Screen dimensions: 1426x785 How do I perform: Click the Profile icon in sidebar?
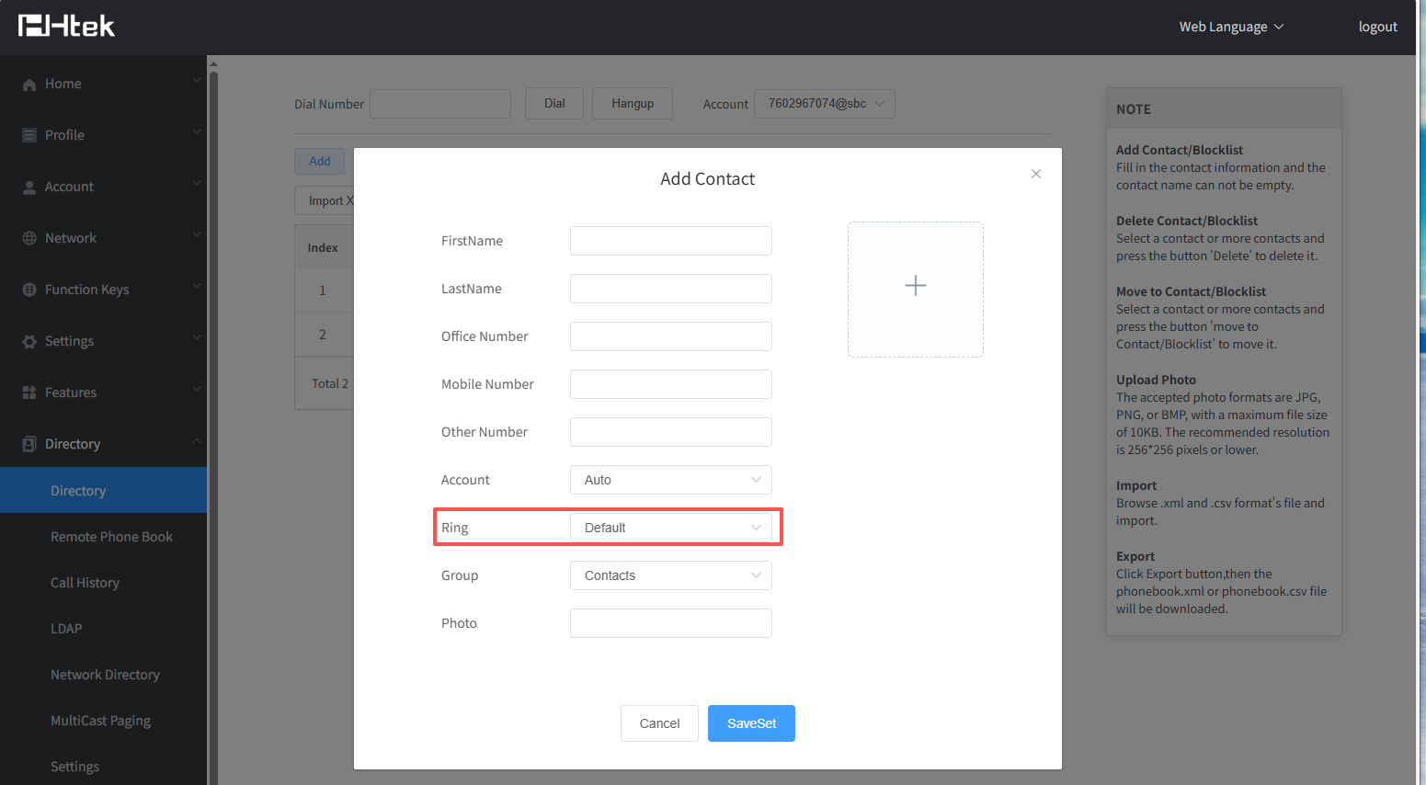tap(29, 135)
